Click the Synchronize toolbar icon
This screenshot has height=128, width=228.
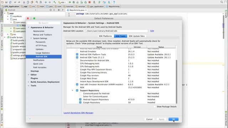coord(10,2)
